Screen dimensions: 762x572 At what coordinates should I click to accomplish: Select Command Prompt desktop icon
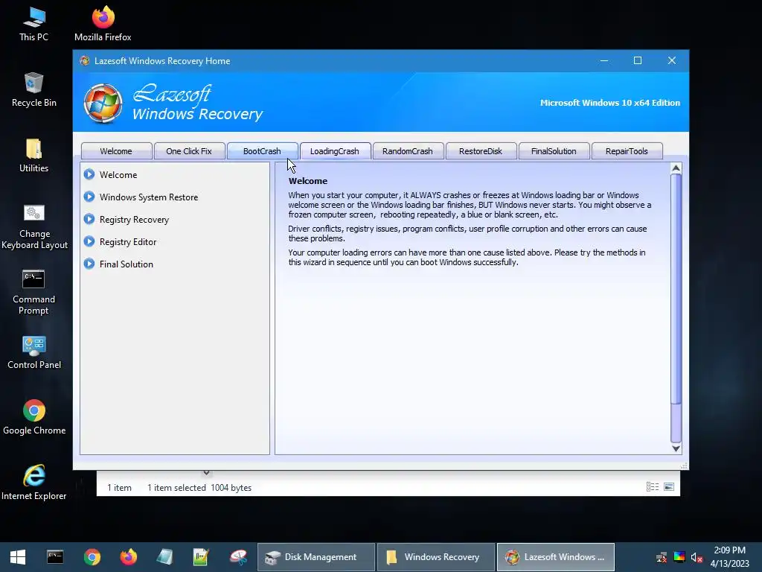[x=33, y=292]
